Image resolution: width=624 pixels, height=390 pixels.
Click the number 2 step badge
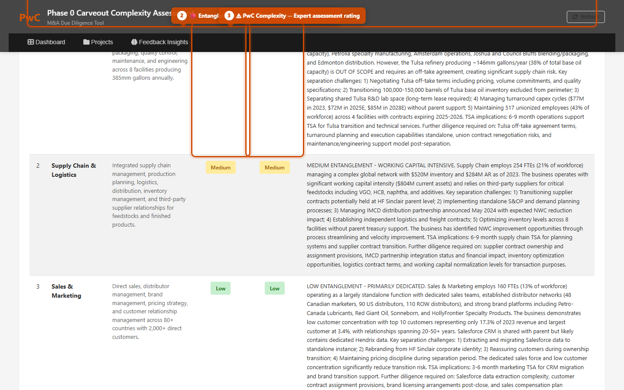[182, 16]
